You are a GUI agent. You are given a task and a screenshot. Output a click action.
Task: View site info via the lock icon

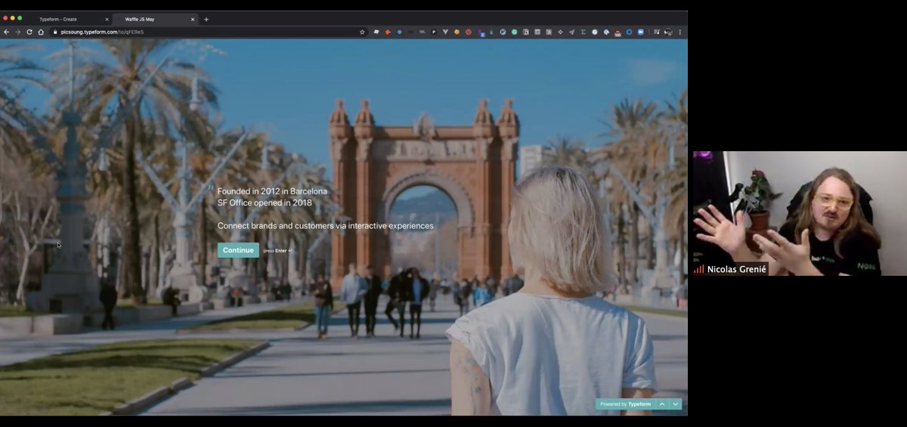[x=54, y=32]
